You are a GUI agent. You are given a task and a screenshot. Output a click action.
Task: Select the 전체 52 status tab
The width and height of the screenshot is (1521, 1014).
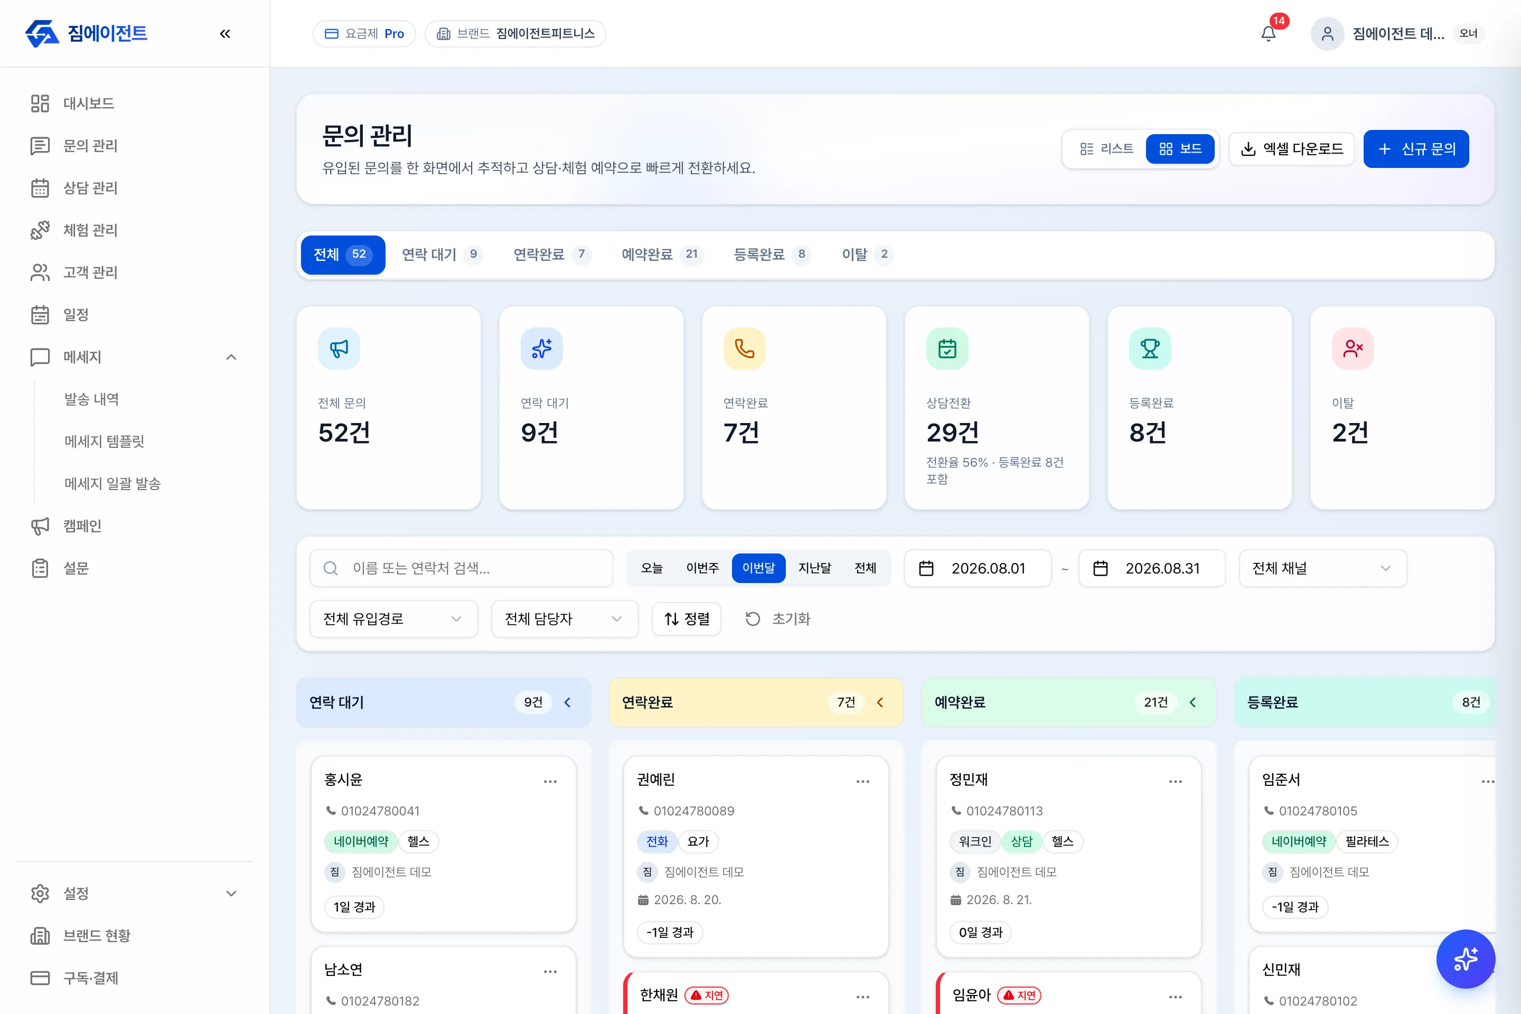[x=343, y=255]
